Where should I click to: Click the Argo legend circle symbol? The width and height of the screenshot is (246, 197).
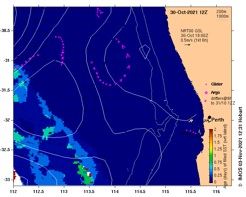206,93
